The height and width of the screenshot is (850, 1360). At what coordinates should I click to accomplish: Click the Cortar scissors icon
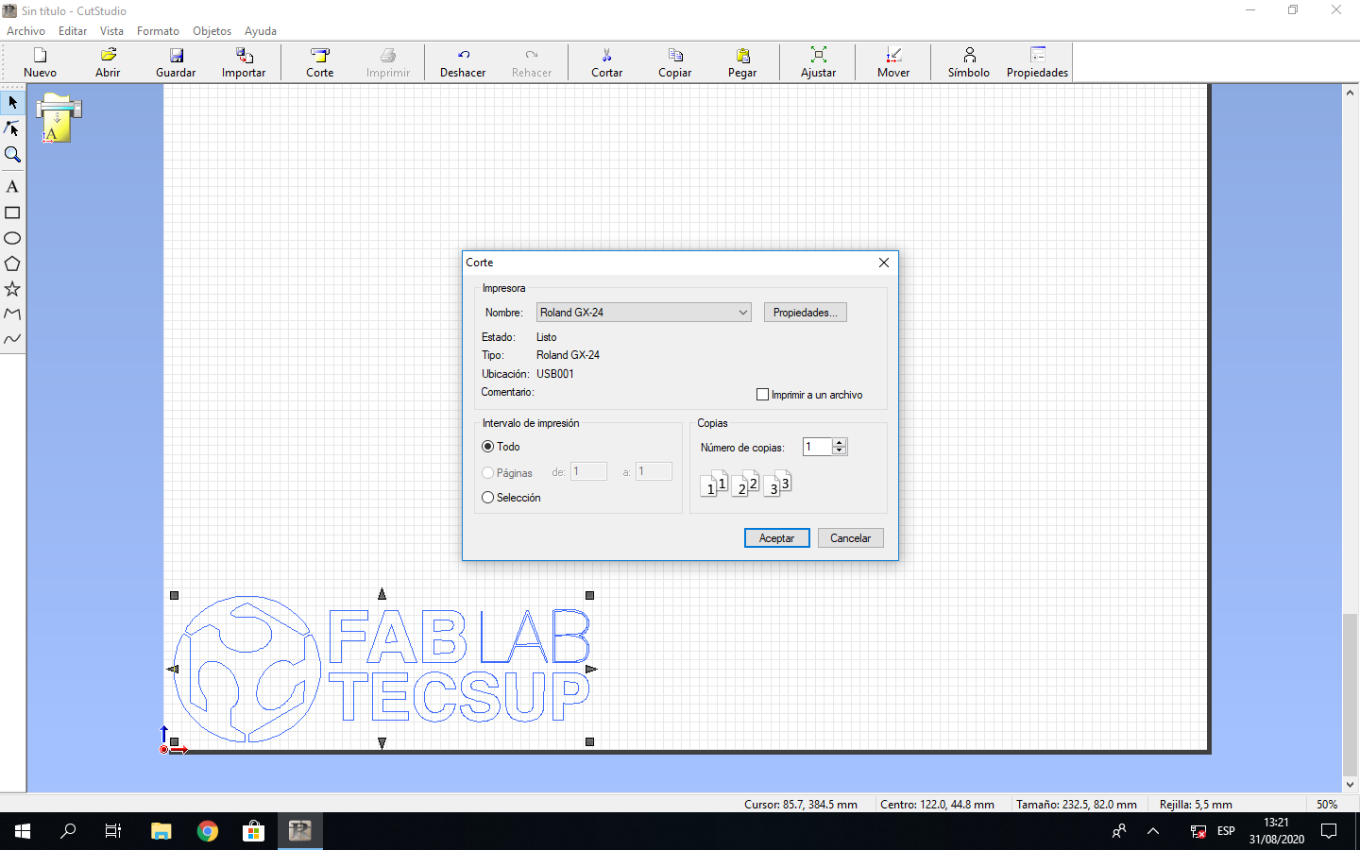click(606, 62)
